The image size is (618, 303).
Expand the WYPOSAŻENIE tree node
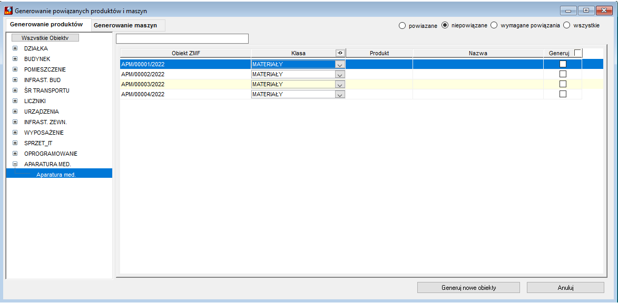(15, 132)
